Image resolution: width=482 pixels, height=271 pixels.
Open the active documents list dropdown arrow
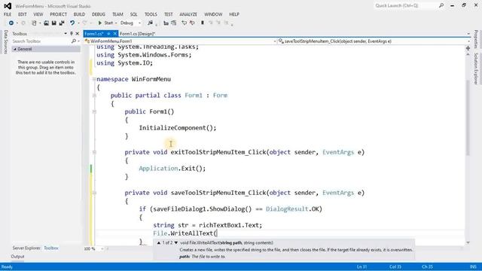[x=468, y=34]
